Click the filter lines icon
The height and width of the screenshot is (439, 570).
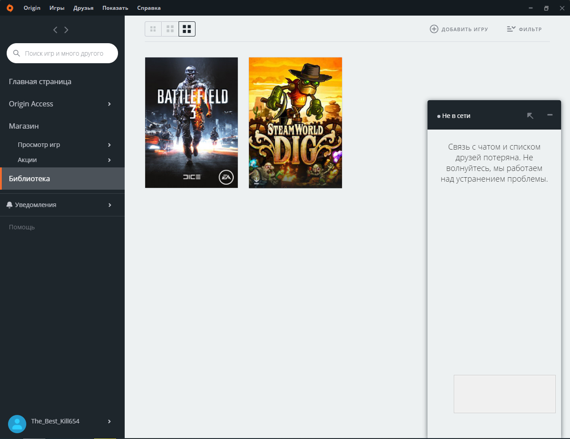click(511, 29)
